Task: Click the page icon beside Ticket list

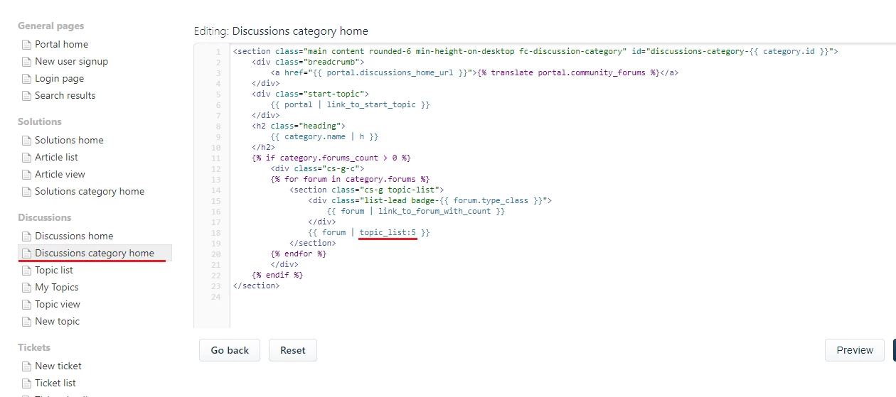Action: click(x=27, y=384)
